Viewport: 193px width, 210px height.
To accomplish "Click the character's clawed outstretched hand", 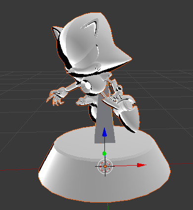I will [x=55, y=97].
